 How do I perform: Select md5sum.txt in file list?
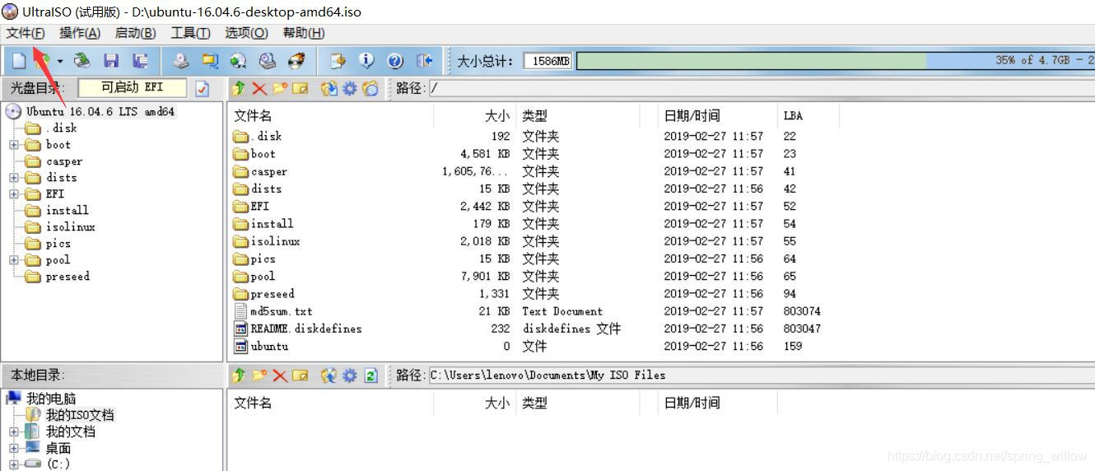point(282,311)
